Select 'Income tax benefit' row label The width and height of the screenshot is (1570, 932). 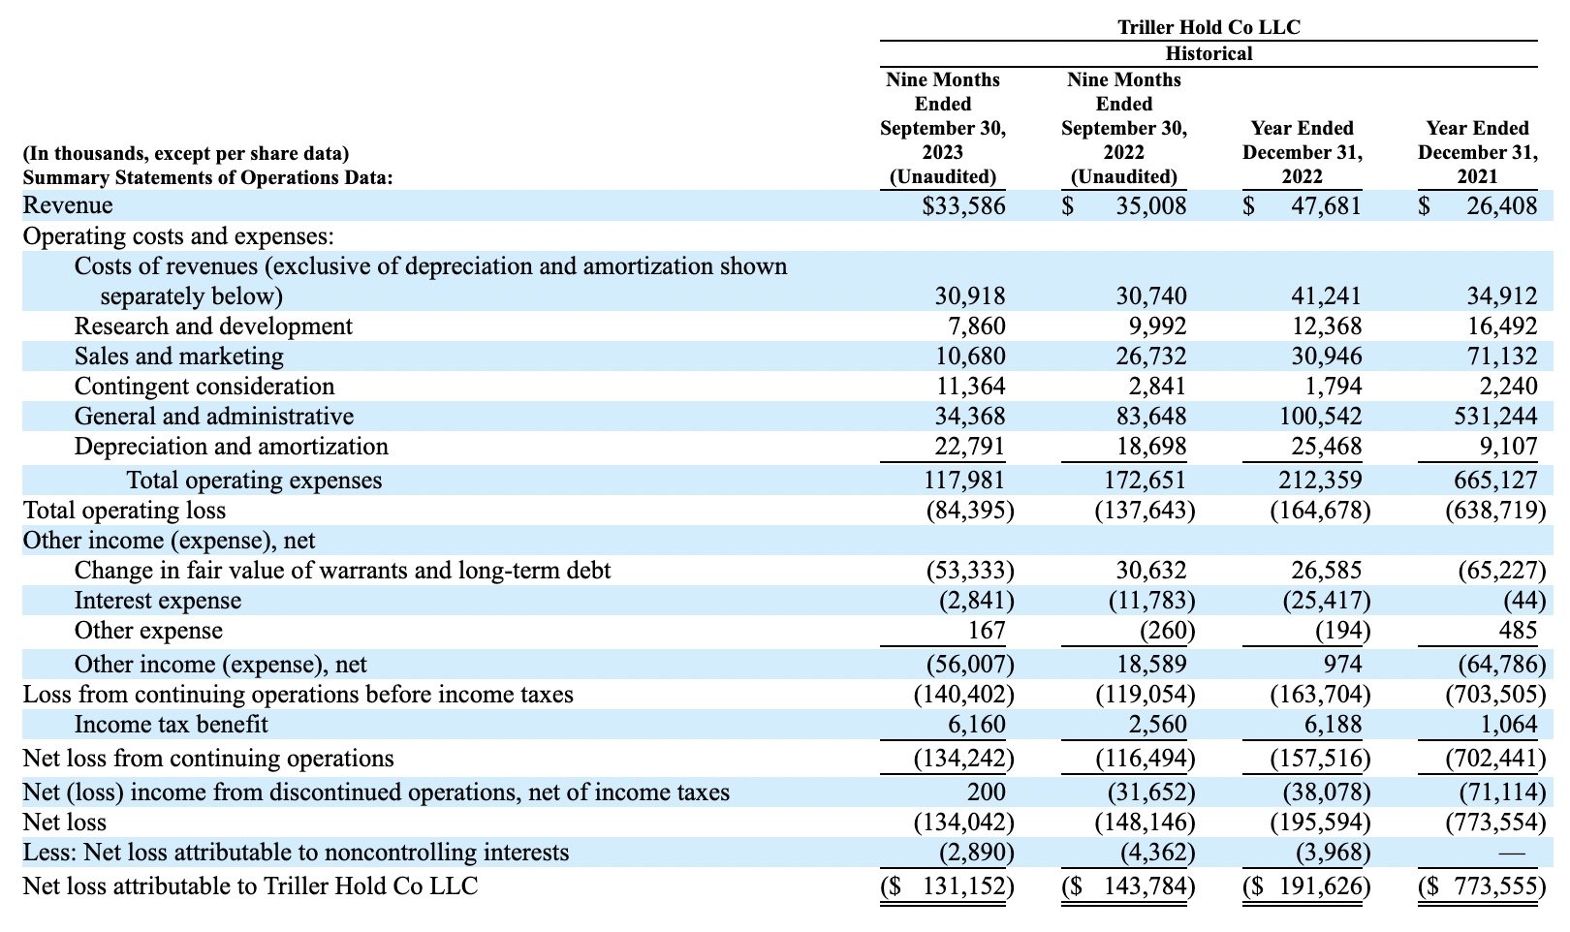(x=172, y=725)
